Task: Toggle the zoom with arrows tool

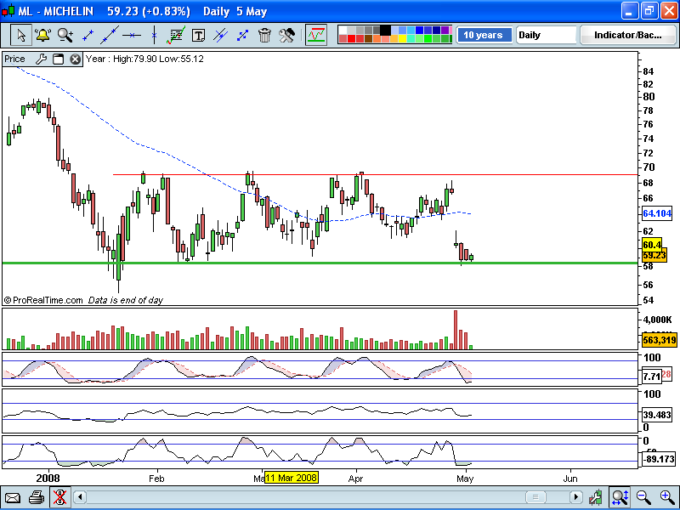Action: 620,497
